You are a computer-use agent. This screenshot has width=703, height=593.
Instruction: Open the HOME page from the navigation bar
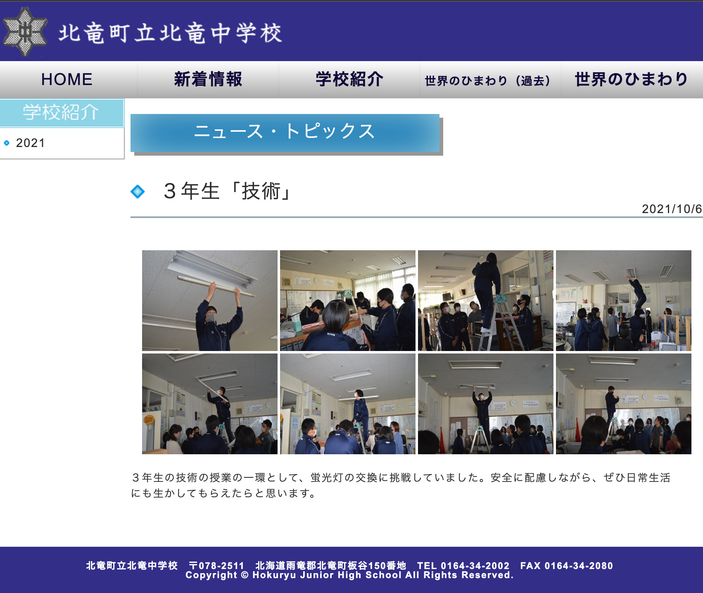[x=66, y=79]
